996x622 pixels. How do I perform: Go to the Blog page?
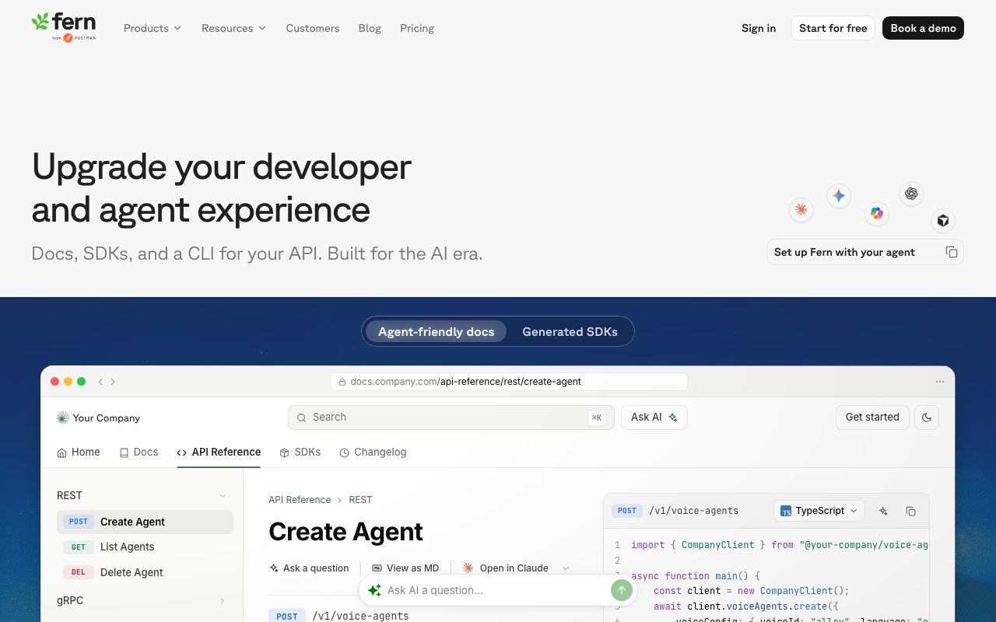[370, 28]
